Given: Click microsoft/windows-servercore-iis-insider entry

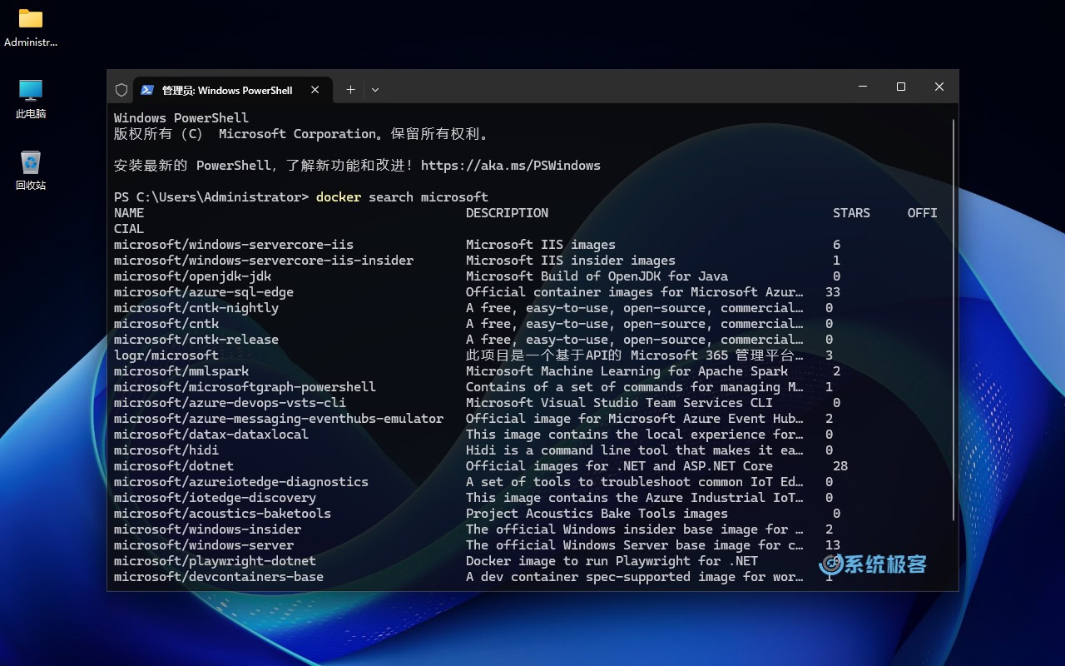Looking at the screenshot, I should coord(264,261).
